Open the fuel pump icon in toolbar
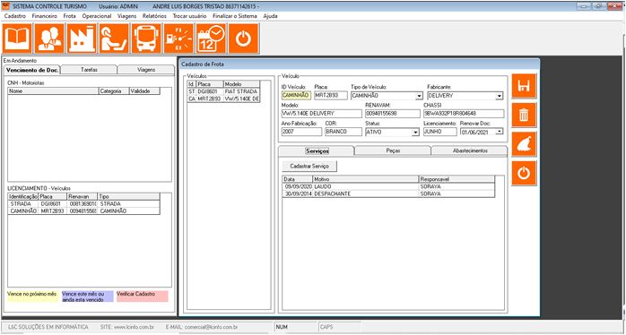This screenshot has height=335, width=626. pyautogui.click(x=178, y=39)
